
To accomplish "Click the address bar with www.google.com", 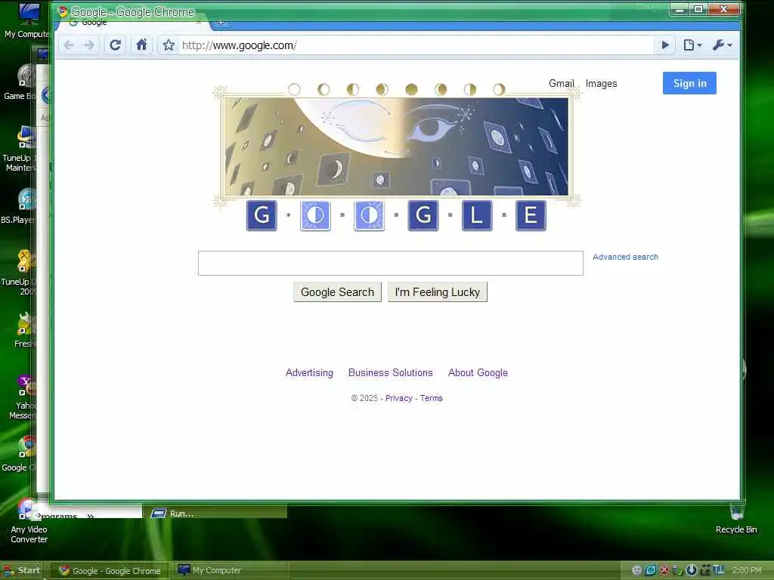I will tap(415, 45).
